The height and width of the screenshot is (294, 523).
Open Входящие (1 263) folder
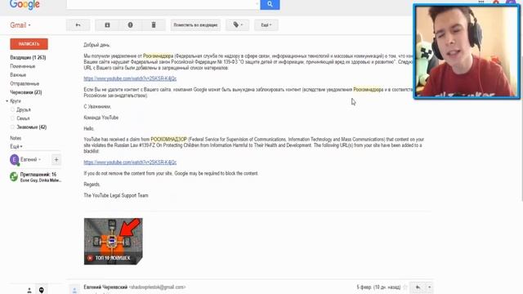[28, 58]
